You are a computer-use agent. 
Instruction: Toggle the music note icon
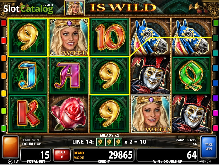(x=17, y=161)
